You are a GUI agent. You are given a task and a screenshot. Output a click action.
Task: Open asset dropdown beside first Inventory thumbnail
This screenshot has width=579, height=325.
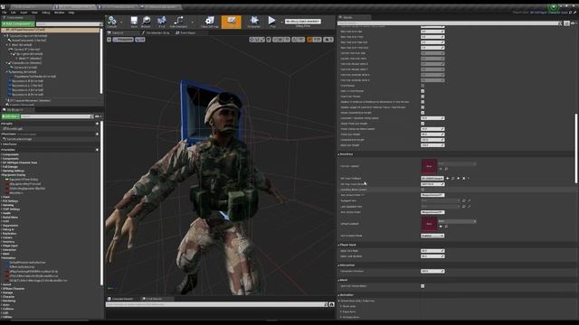coord(457,163)
